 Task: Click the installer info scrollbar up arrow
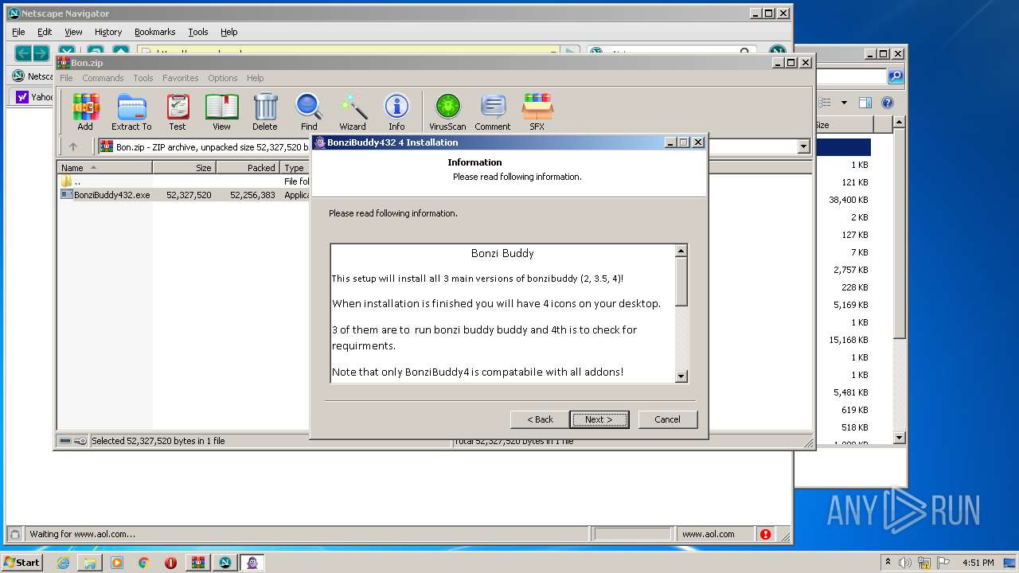pos(681,251)
